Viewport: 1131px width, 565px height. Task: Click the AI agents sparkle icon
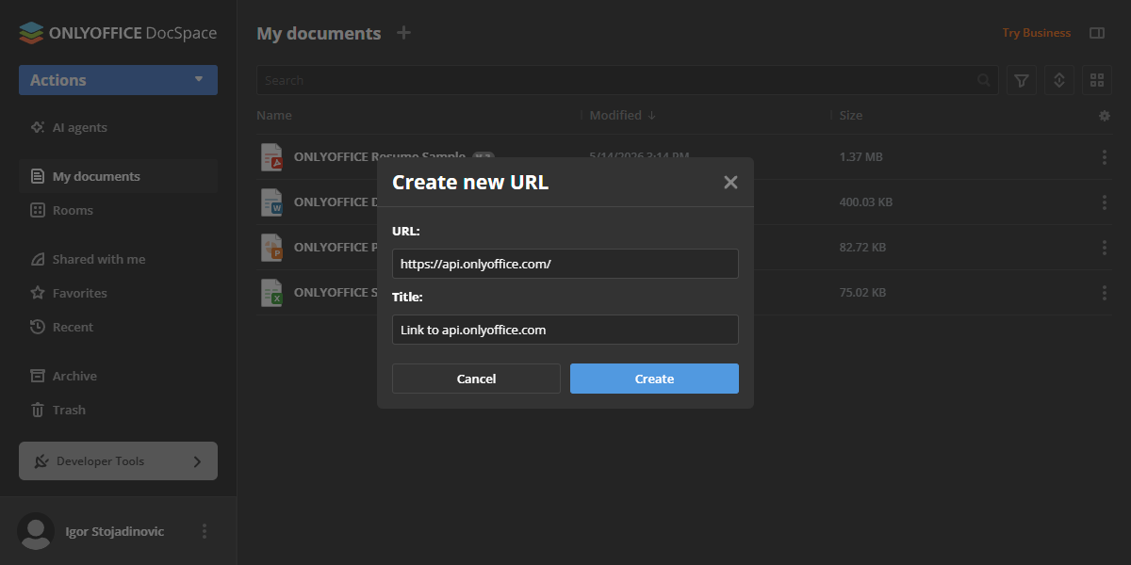[x=38, y=127]
